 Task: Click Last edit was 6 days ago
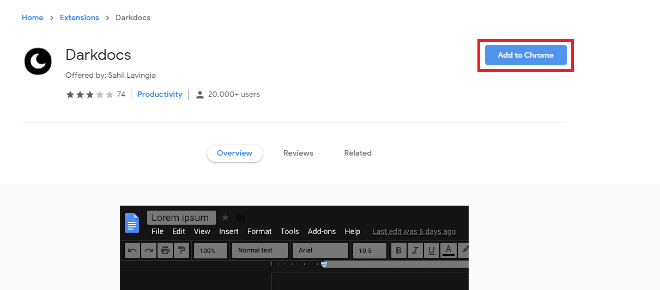[x=414, y=231]
